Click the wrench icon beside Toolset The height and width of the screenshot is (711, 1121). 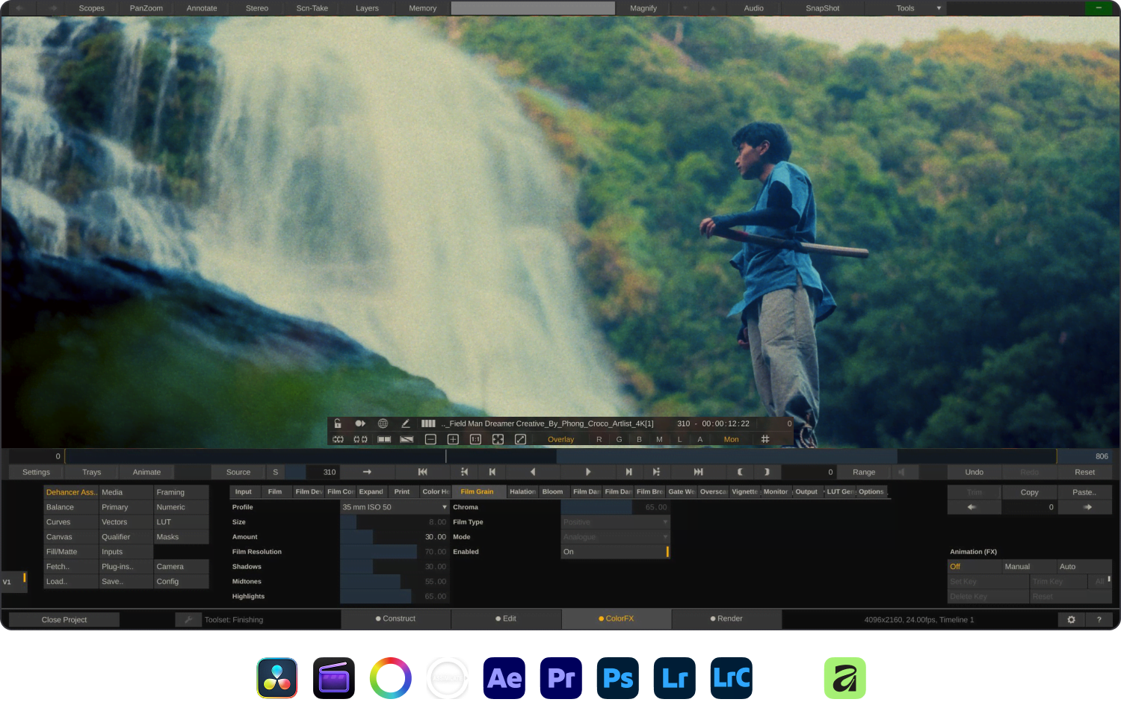[188, 620]
